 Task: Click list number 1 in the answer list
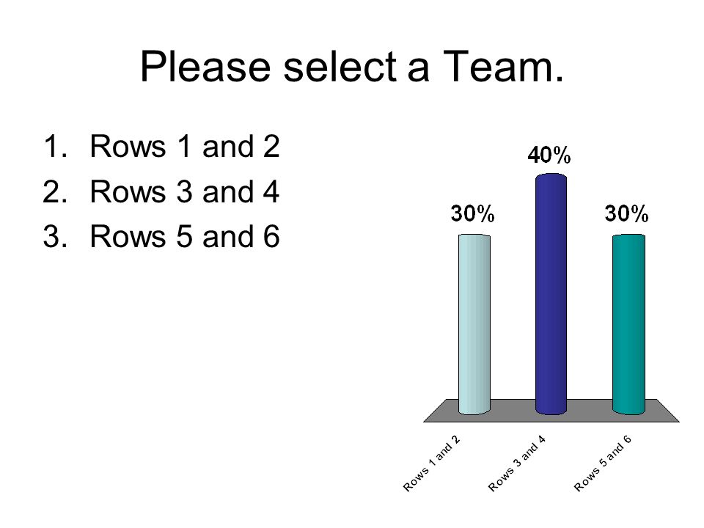click(56, 147)
